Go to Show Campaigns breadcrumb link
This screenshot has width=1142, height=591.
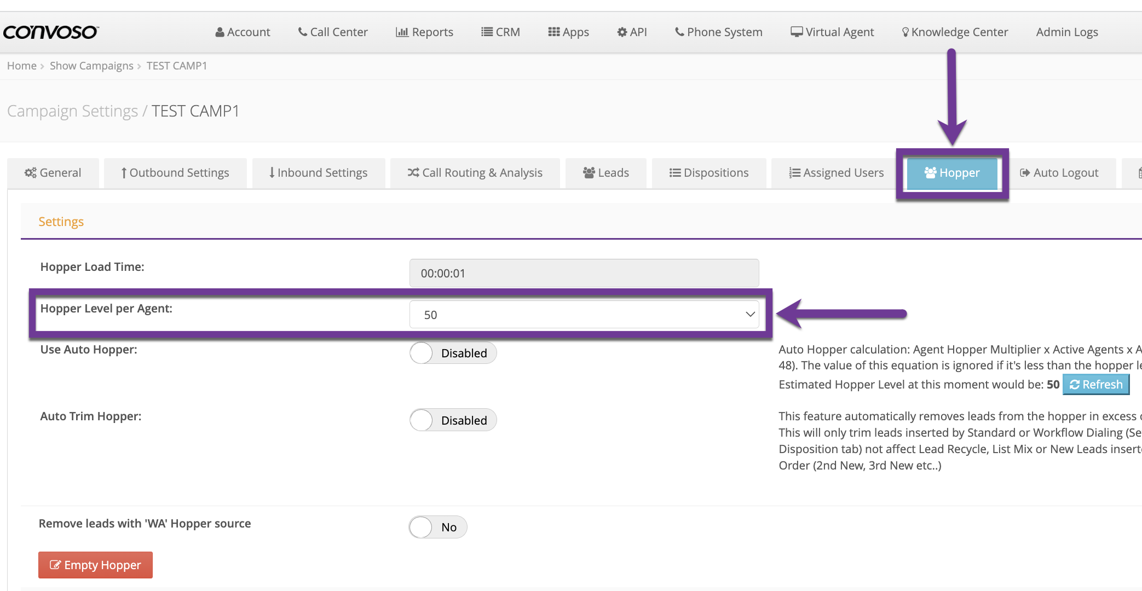click(91, 66)
